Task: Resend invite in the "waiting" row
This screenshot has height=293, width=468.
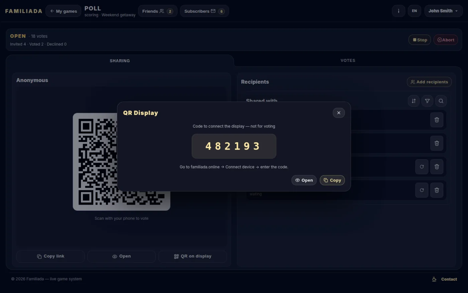Action: coord(422,190)
